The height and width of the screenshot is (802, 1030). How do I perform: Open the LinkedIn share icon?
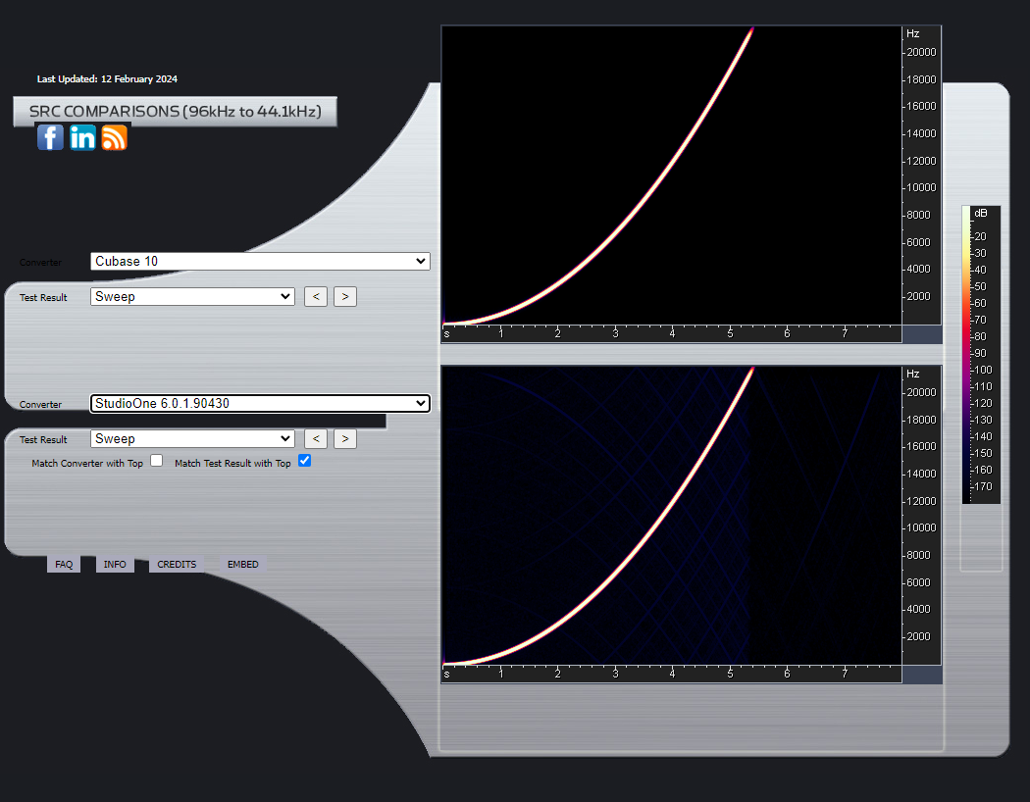[x=82, y=137]
